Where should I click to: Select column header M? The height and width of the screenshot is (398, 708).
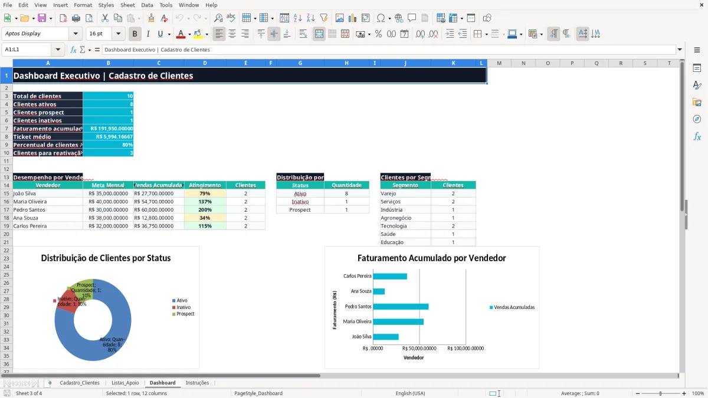click(x=499, y=63)
